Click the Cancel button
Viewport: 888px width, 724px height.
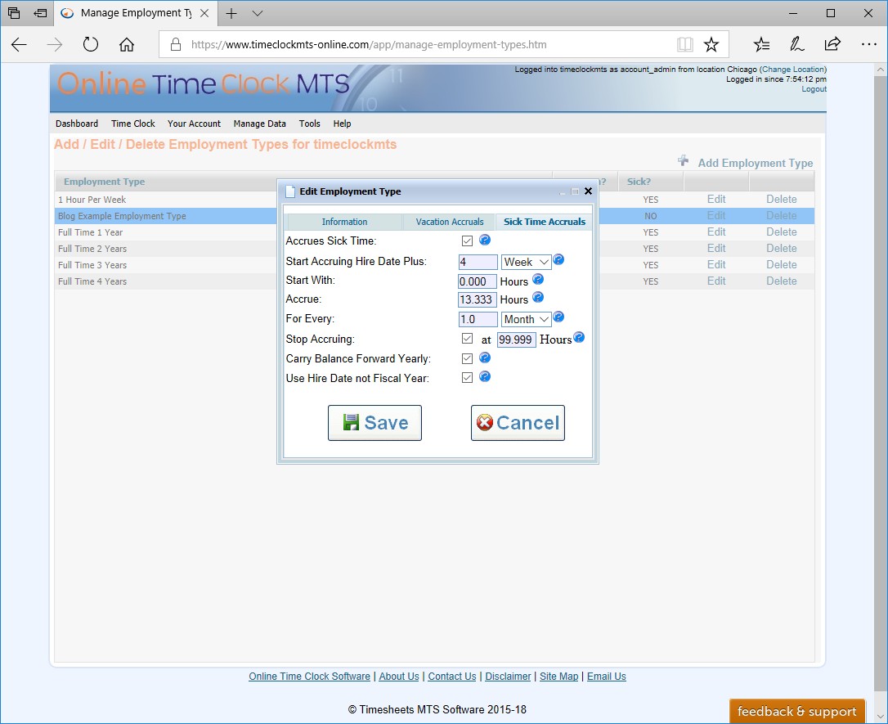coord(518,423)
